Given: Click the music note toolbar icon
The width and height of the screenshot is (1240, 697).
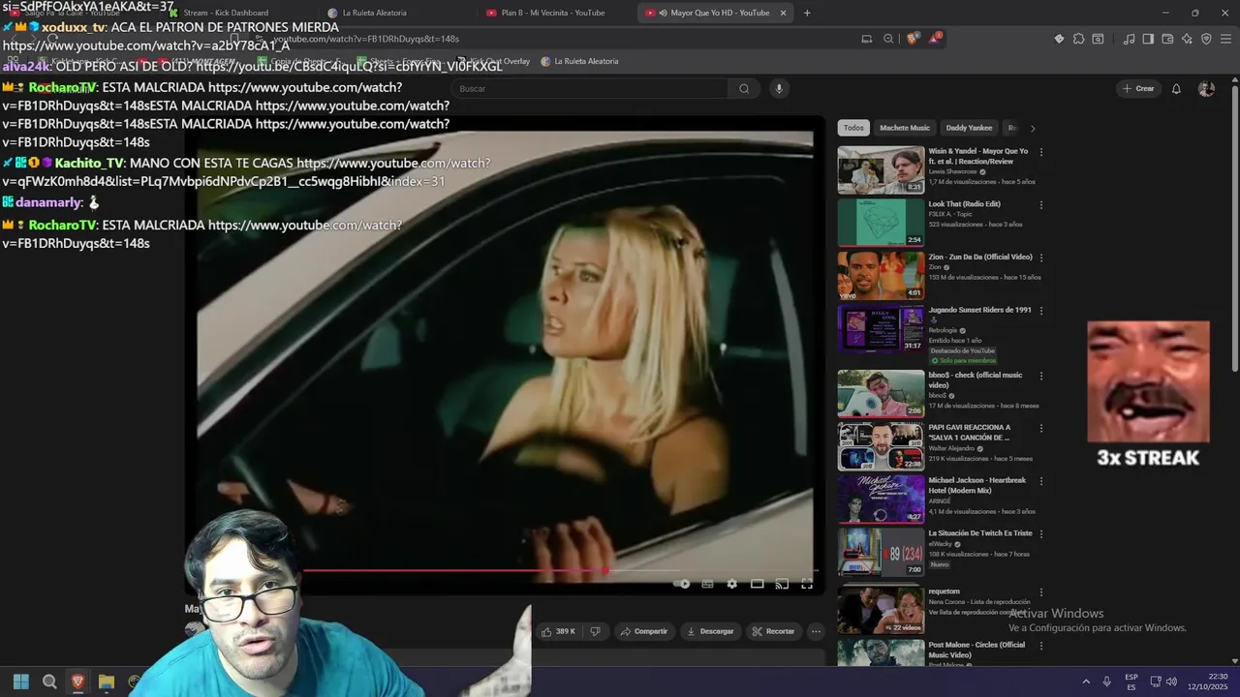Looking at the screenshot, I should pos(1129,39).
